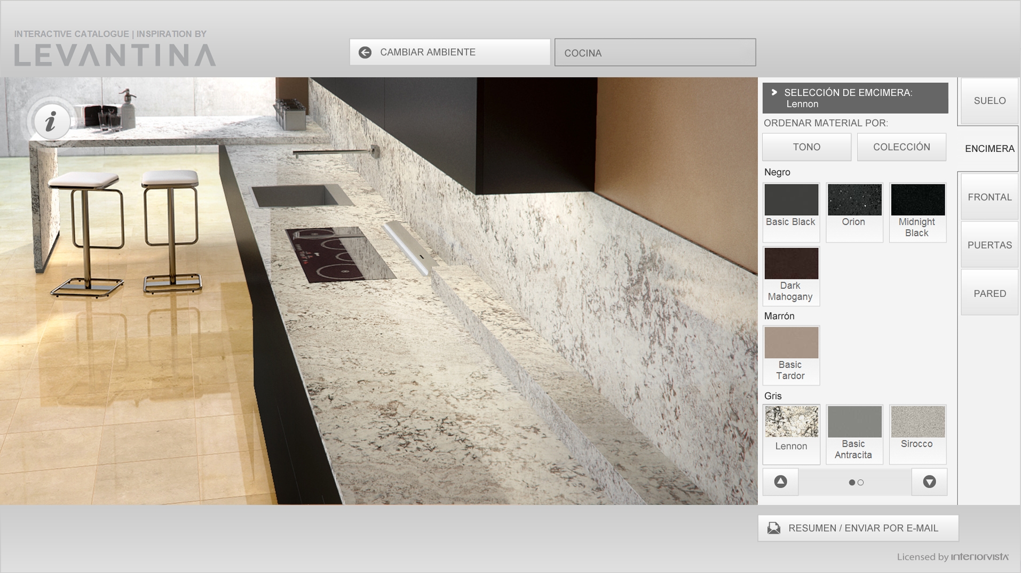This screenshot has height=573, width=1021.
Task: Open the Cocina environment field
Action: (x=655, y=52)
